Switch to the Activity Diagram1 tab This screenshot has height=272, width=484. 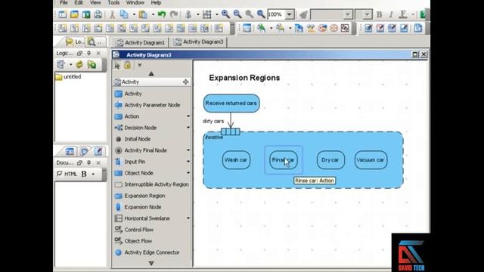pyautogui.click(x=141, y=42)
